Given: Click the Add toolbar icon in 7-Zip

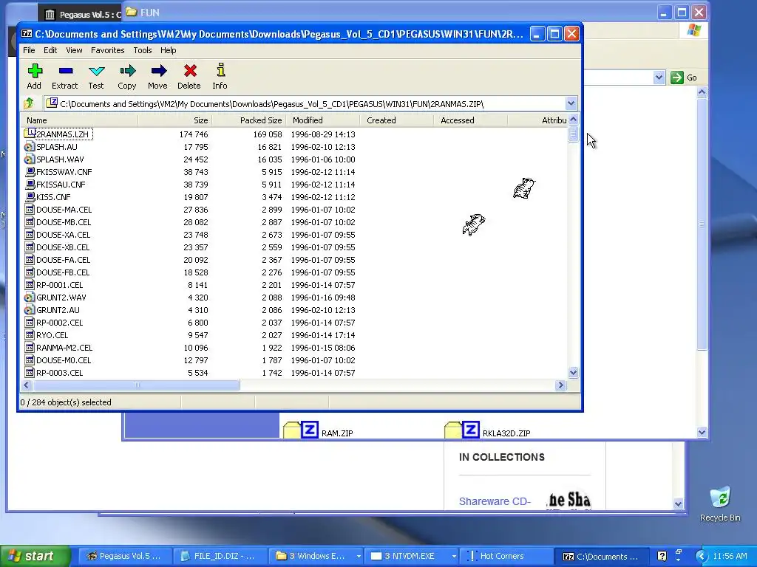Looking at the screenshot, I should 34,71.
